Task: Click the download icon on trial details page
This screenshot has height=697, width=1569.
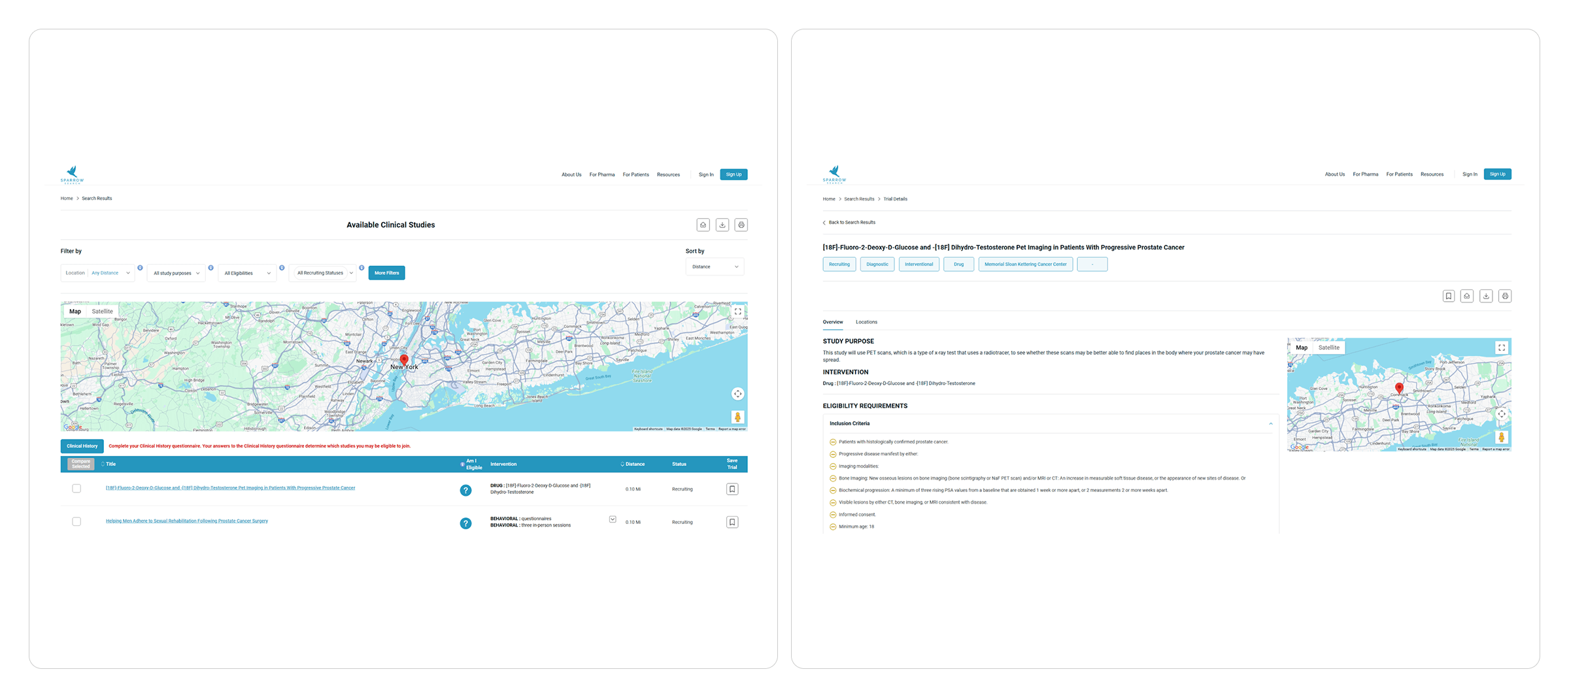Action: [1486, 296]
